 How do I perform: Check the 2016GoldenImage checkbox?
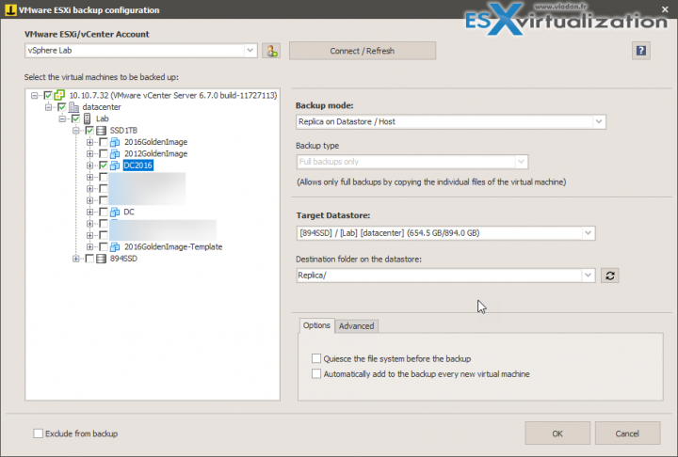[104, 142]
